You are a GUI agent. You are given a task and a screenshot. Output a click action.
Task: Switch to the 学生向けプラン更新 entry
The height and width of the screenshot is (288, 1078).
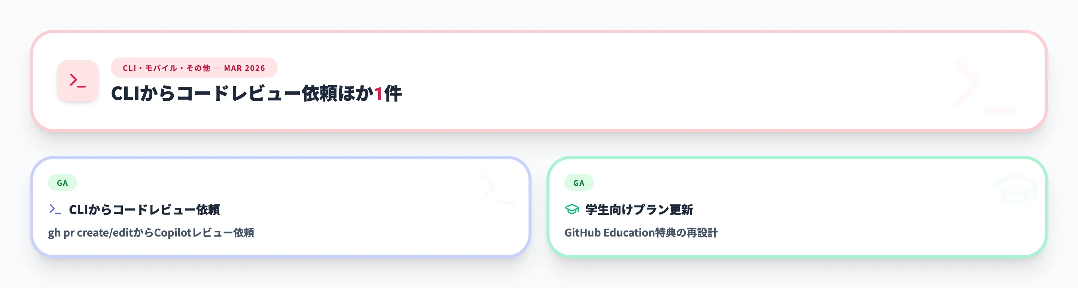(639, 210)
